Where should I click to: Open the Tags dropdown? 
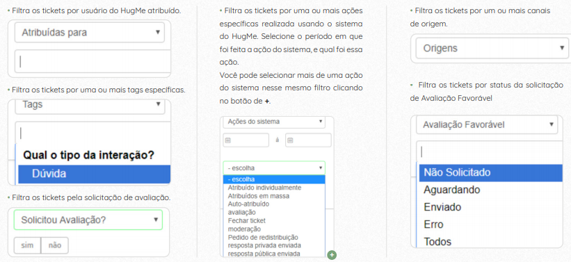[x=90, y=106]
